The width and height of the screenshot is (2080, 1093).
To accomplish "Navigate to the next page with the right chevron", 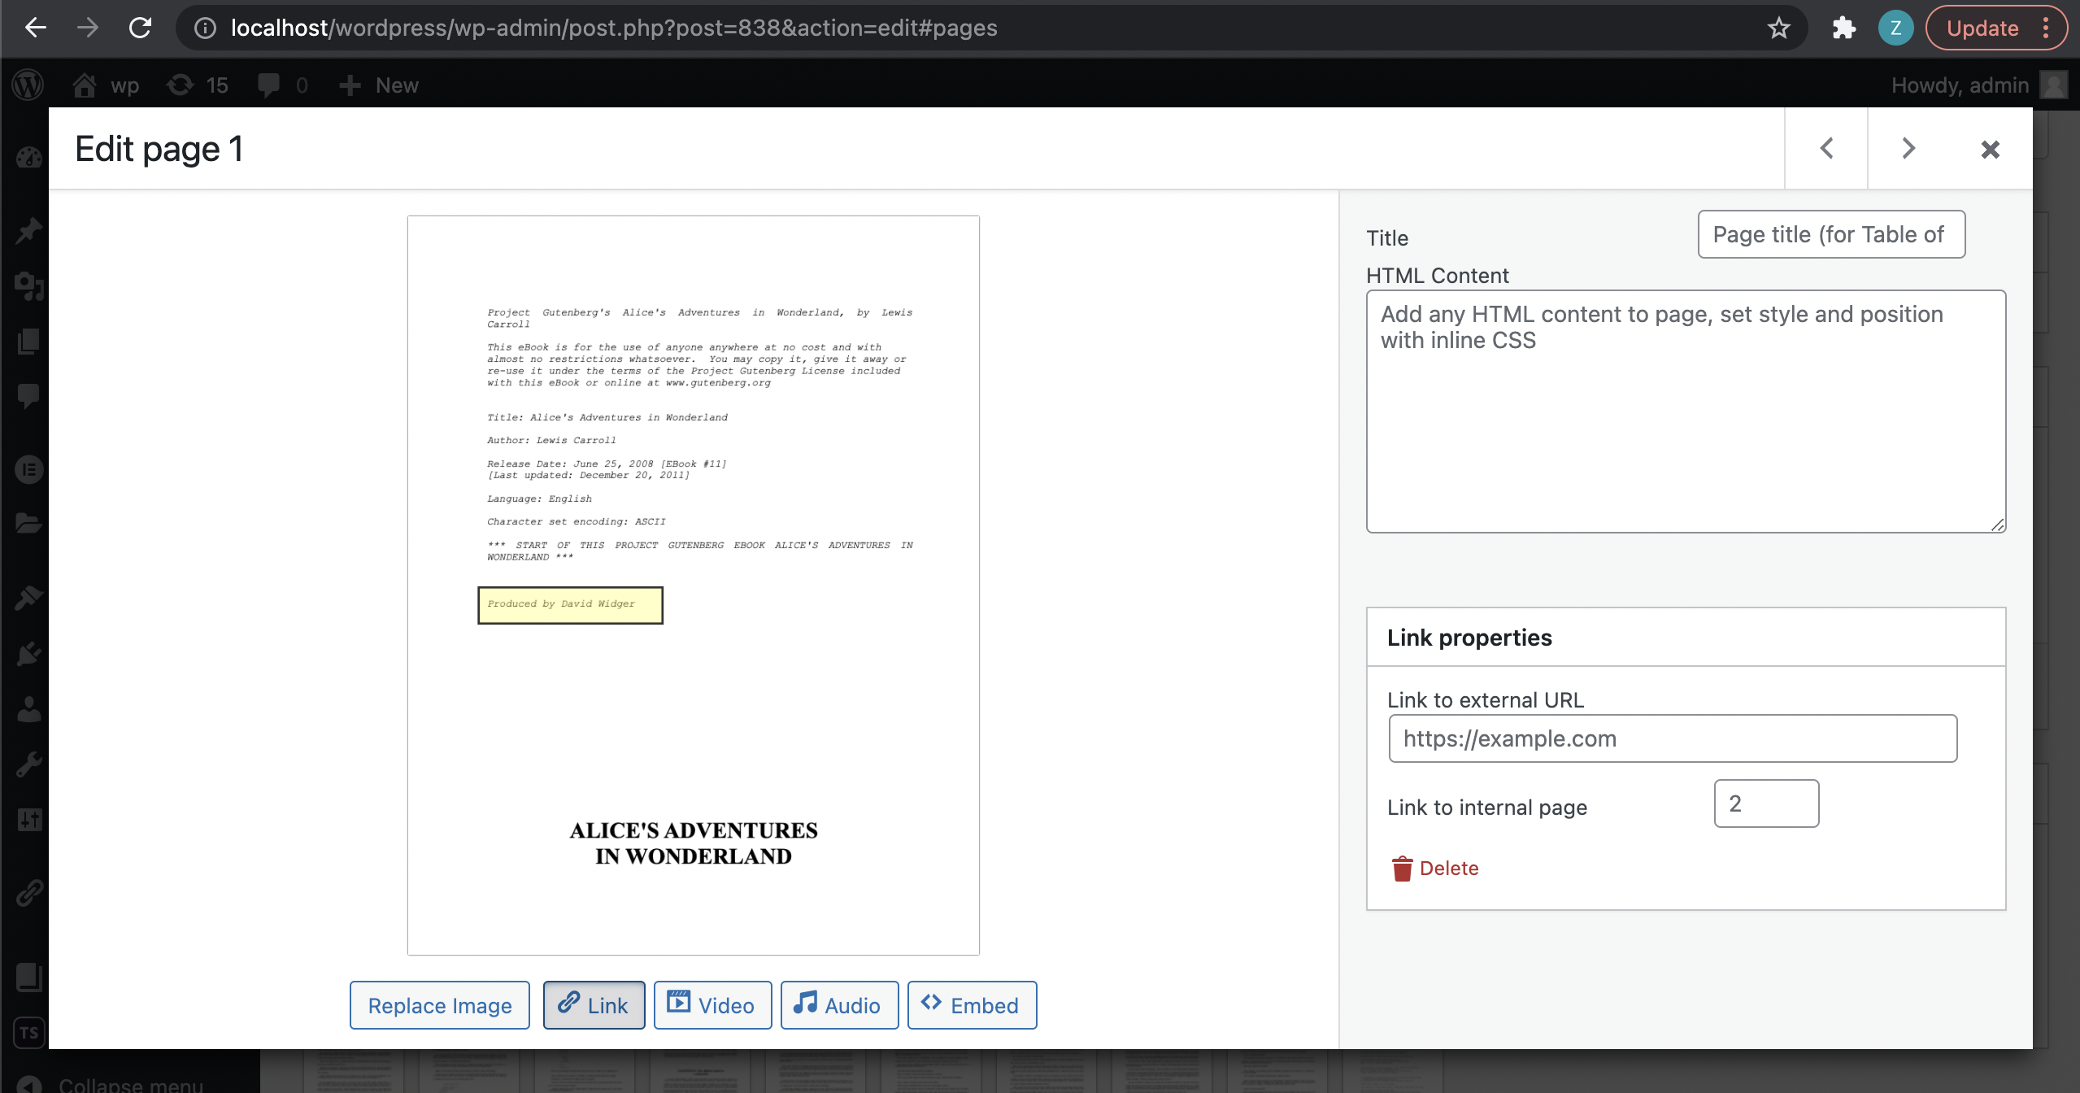I will (1908, 148).
